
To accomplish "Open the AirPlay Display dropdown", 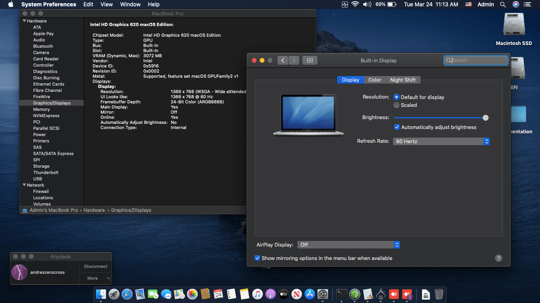I will [348, 245].
